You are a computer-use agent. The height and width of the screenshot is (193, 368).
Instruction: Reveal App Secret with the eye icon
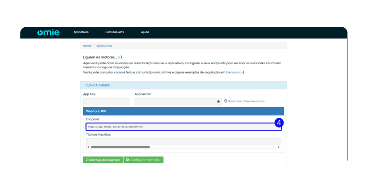point(218,102)
